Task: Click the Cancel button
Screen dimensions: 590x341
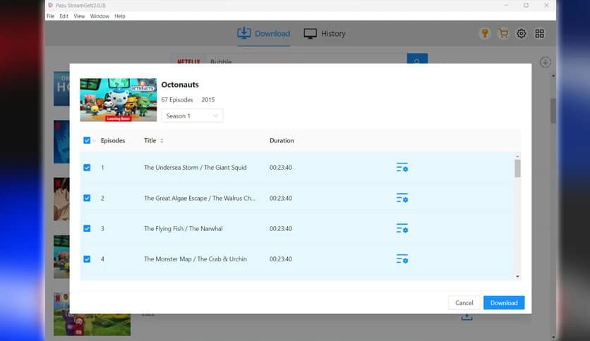Action: [x=464, y=303]
